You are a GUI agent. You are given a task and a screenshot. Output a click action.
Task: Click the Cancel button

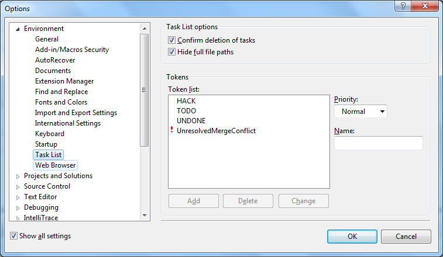[x=406, y=237]
